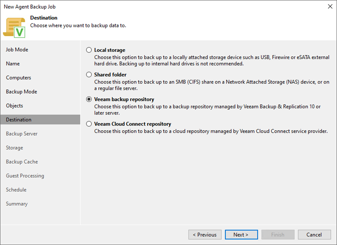The height and width of the screenshot is (245, 337).
Task: Click the greyed-out Finish button
Action: tap(278, 235)
